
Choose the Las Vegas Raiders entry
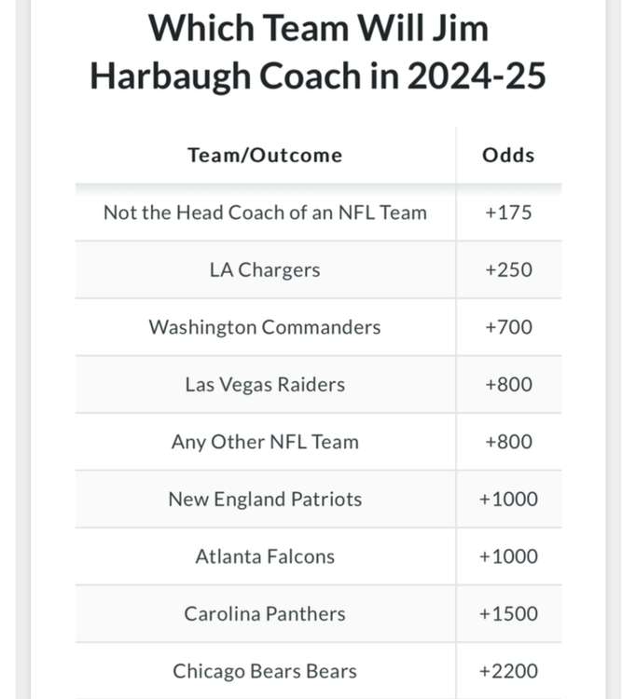tap(265, 385)
